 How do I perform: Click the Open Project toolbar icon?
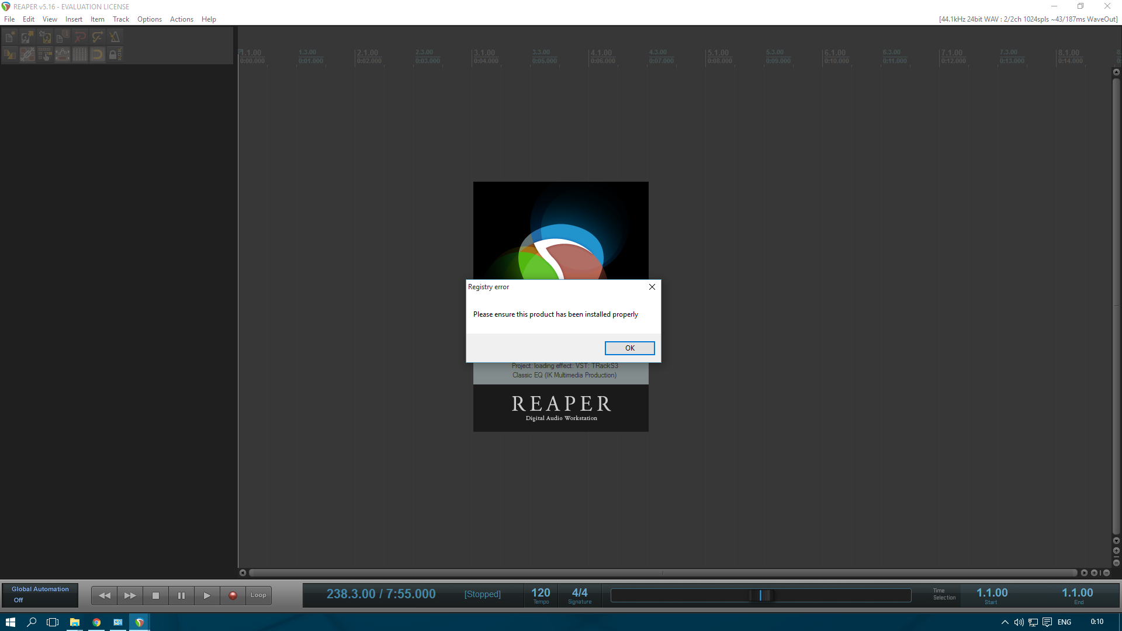[27, 37]
